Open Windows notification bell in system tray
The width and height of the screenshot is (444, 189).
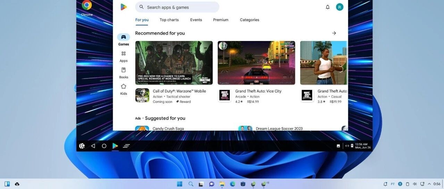point(385,184)
